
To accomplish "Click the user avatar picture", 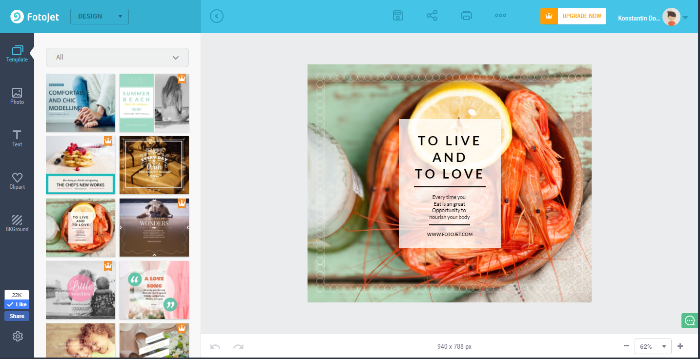I will 671,17.
